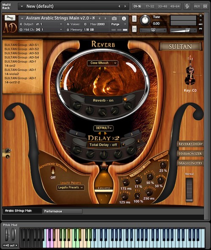The width and height of the screenshot is (211, 250).
Task: Click the ATK 17 % knob
Action: [138, 181]
